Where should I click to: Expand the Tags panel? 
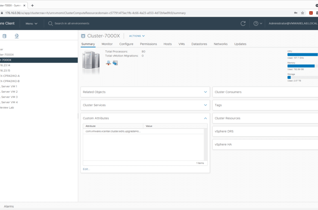[x=265, y=105]
